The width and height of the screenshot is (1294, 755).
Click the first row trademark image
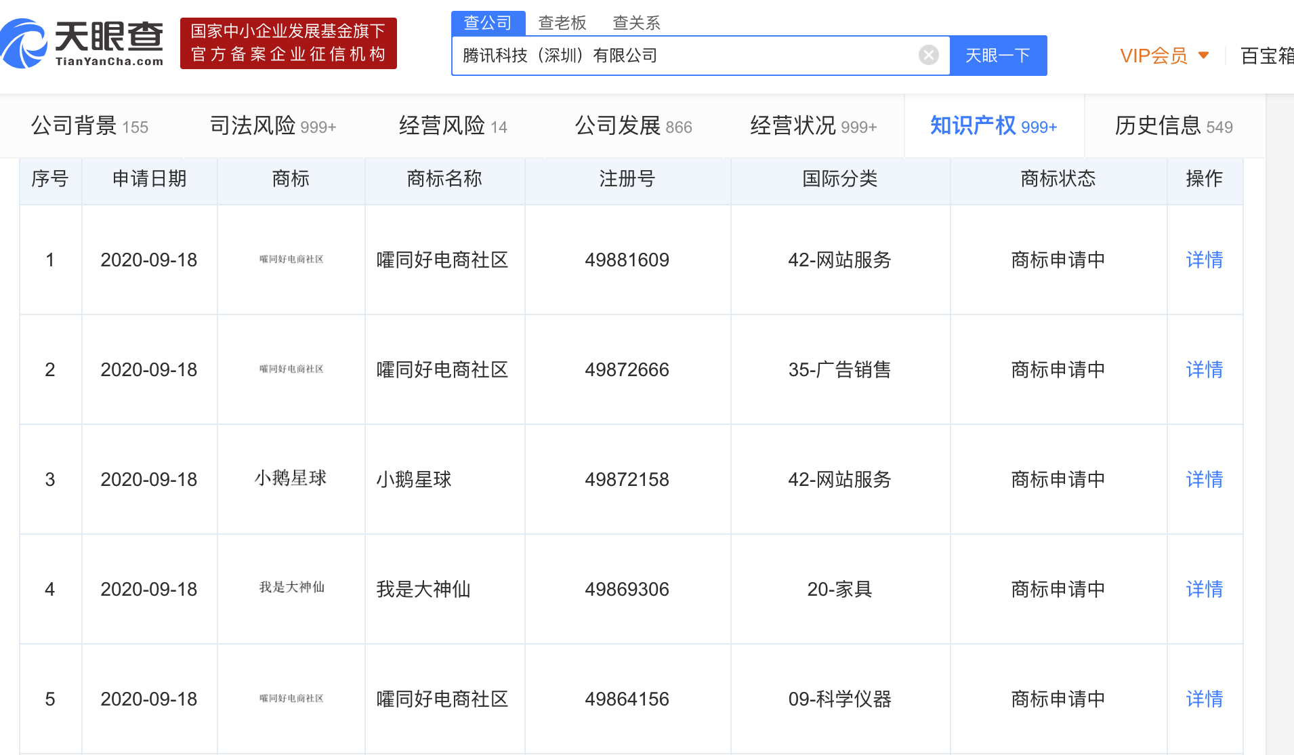(x=291, y=260)
